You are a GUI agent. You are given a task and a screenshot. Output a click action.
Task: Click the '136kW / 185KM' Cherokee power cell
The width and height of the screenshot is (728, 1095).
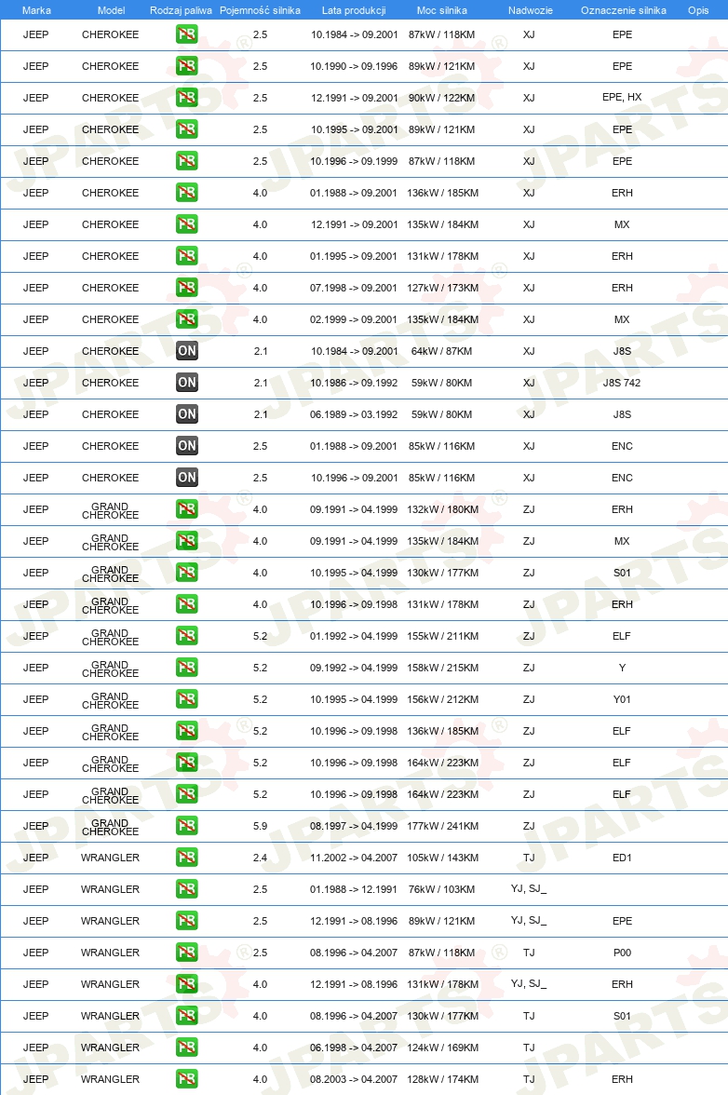(442, 193)
